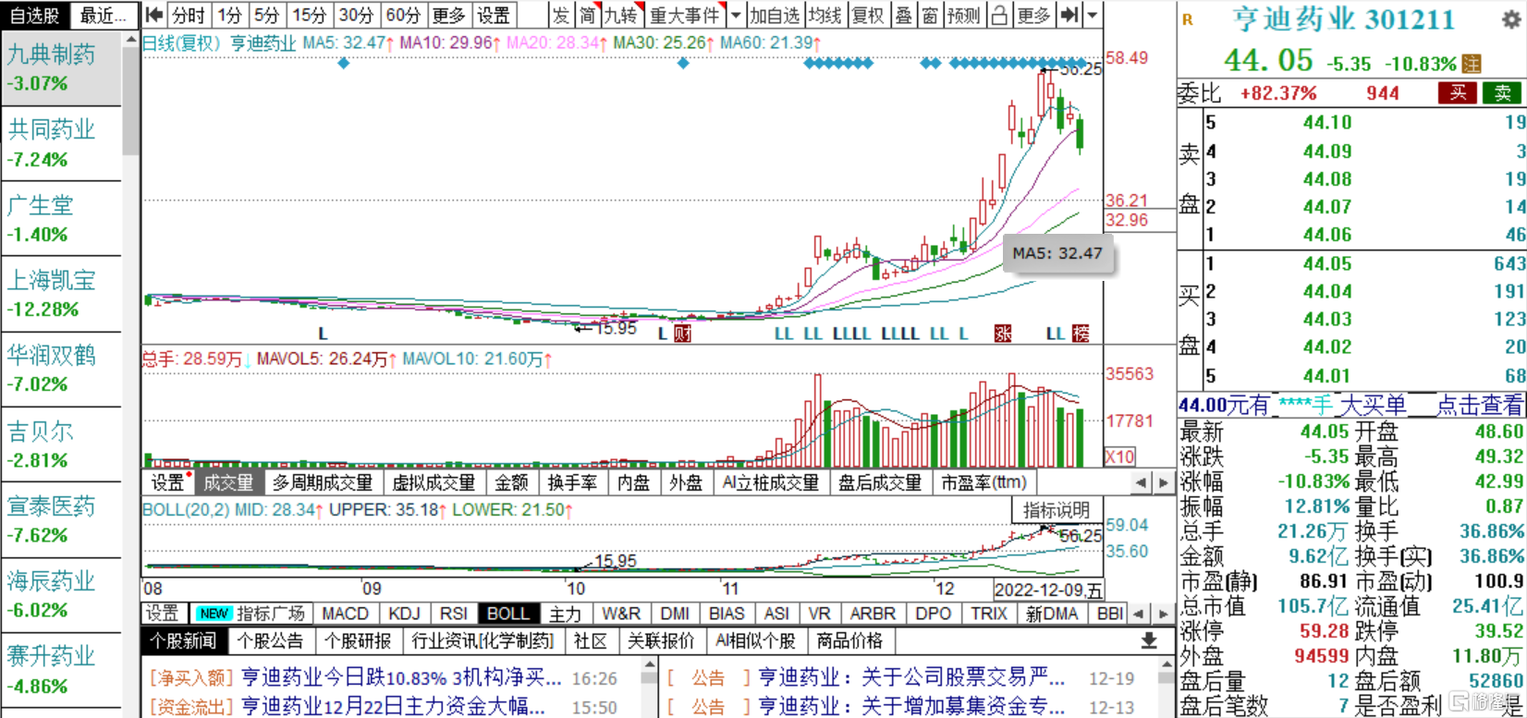Image resolution: width=1527 pixels, height=718 pixels.
Task: Toggle 均线 moving averages display
Action: (825, 15)
